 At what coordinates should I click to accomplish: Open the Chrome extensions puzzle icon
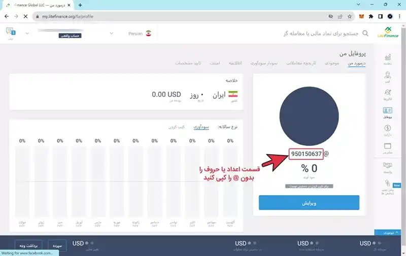pos(372,16)
